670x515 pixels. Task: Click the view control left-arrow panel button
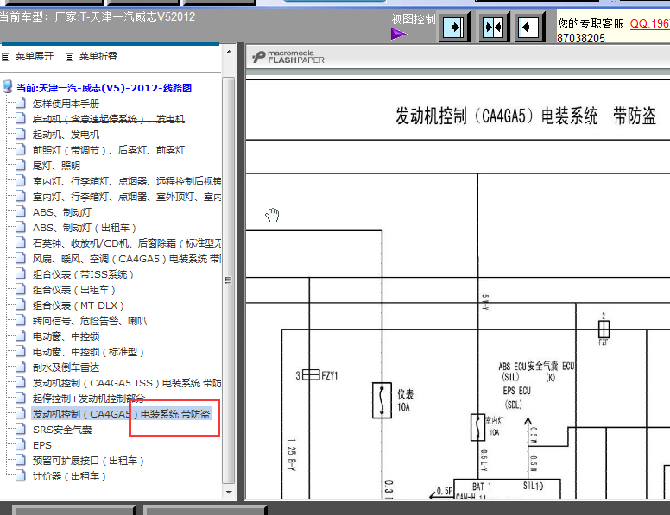(528, 28)
